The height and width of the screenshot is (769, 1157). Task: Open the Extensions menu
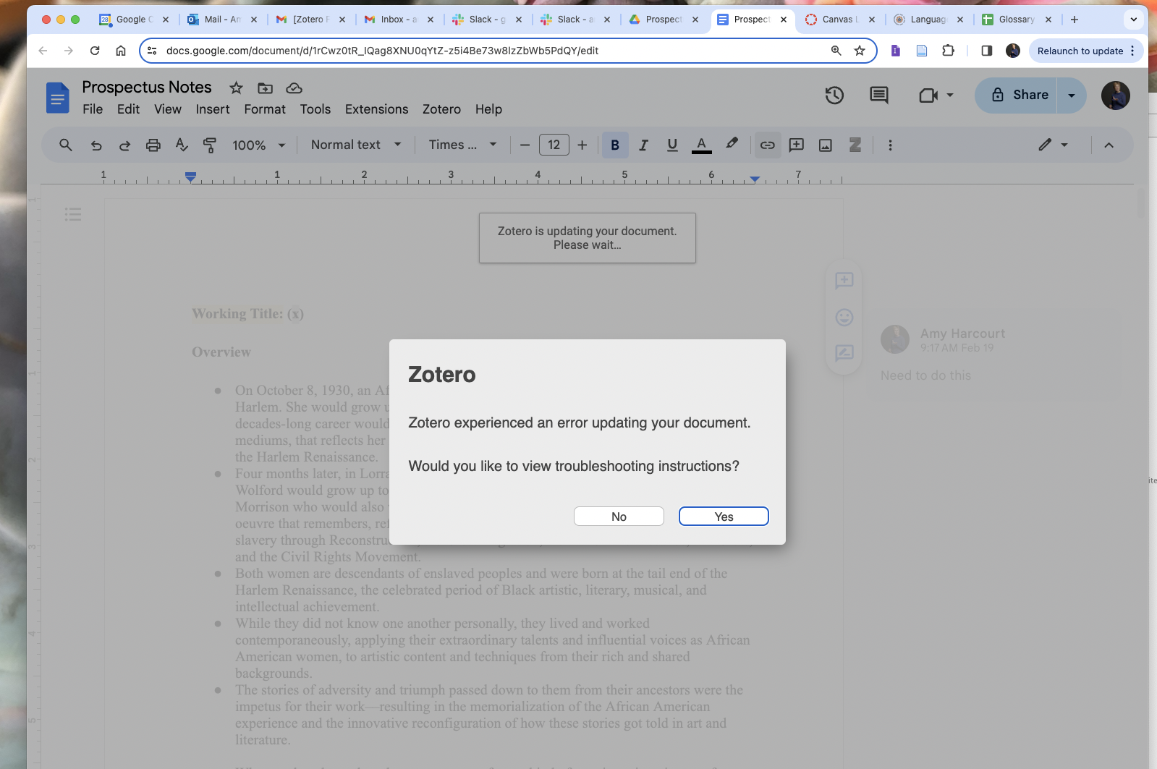click(x=376, y=109)
